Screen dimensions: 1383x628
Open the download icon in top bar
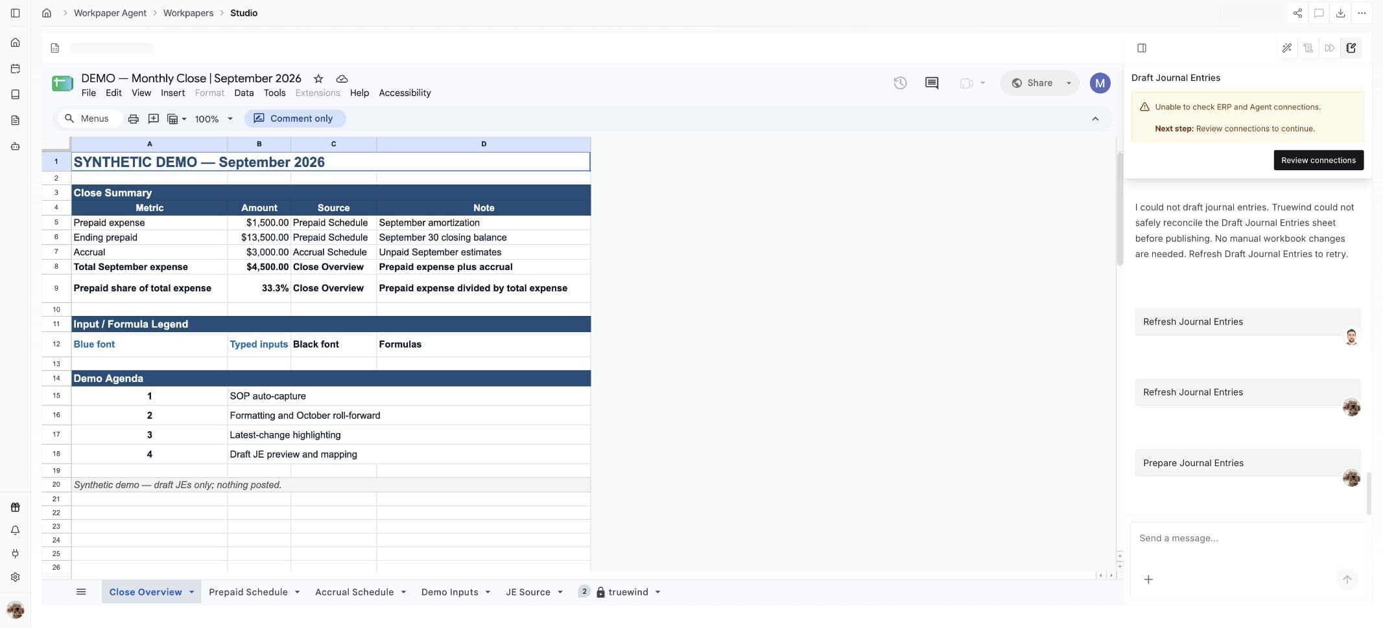[x=1340, y=13]
